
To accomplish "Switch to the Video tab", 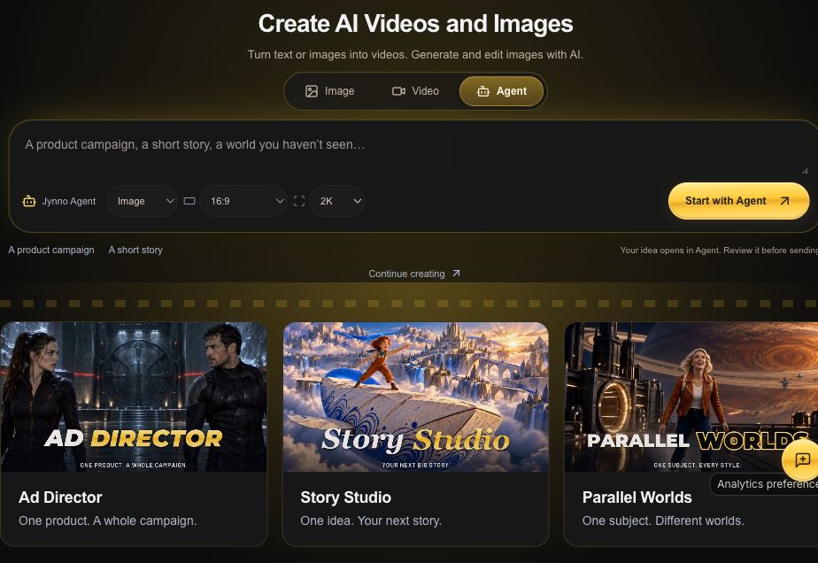I will coord(415,91).
